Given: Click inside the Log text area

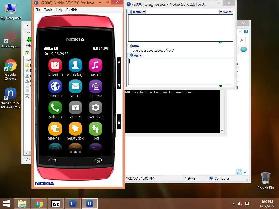Looking at the screenshot, I should coord(181,71).
